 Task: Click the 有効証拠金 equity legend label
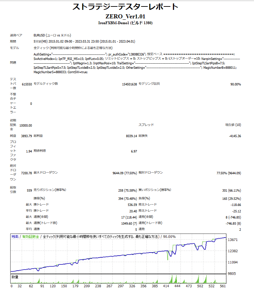(31, 237)
